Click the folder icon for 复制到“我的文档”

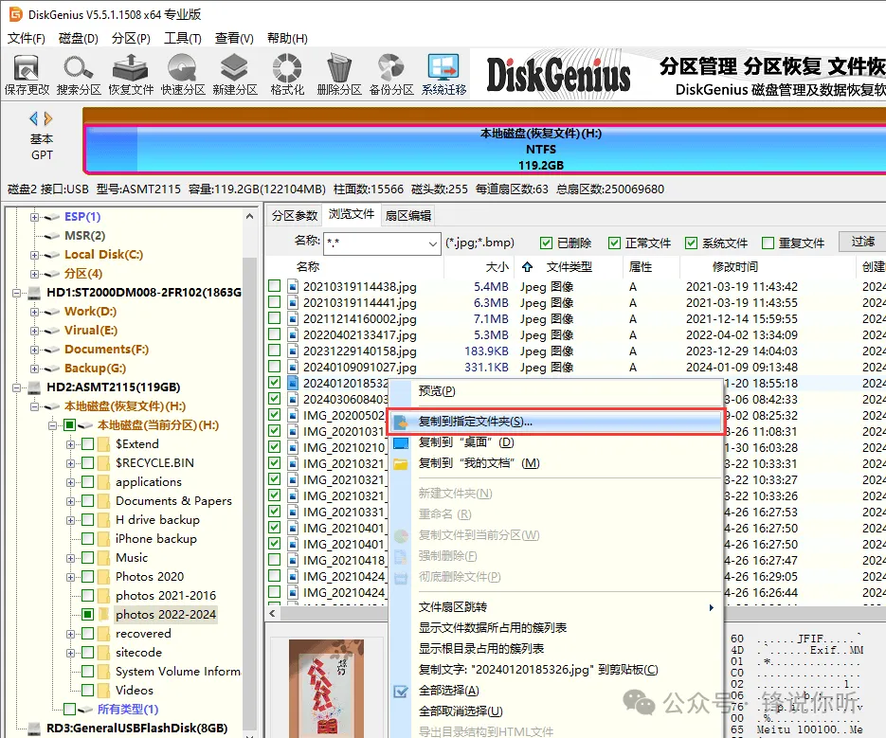coord(401,464)
